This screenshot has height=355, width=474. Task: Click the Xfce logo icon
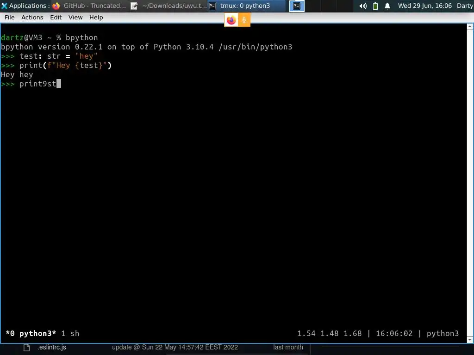(4, 6)
